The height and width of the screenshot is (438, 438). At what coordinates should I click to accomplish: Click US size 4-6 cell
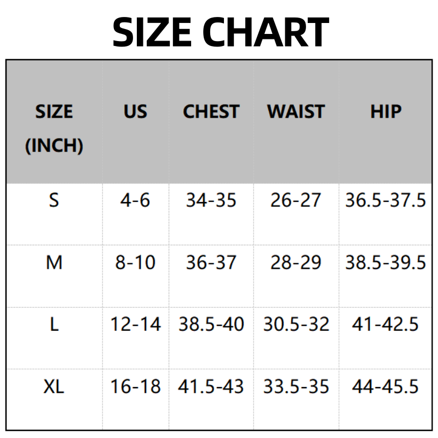point(135,200)
